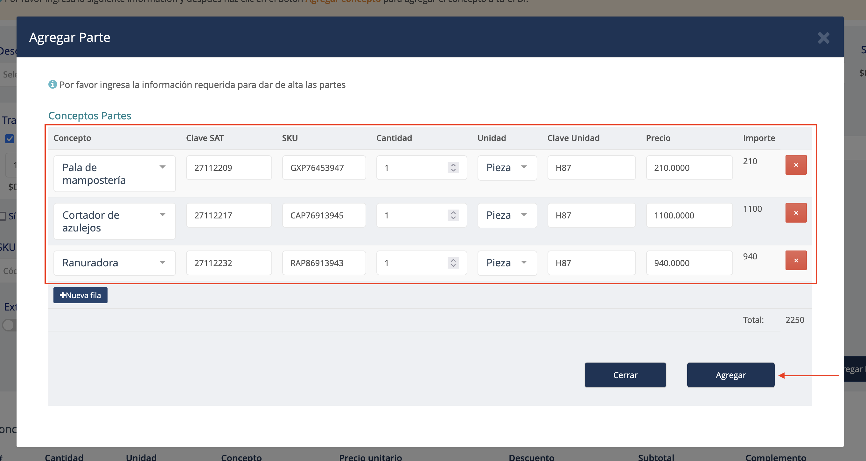Delete the Pala de mampostería row
The image size is (866, 461).
coord(796,165)
